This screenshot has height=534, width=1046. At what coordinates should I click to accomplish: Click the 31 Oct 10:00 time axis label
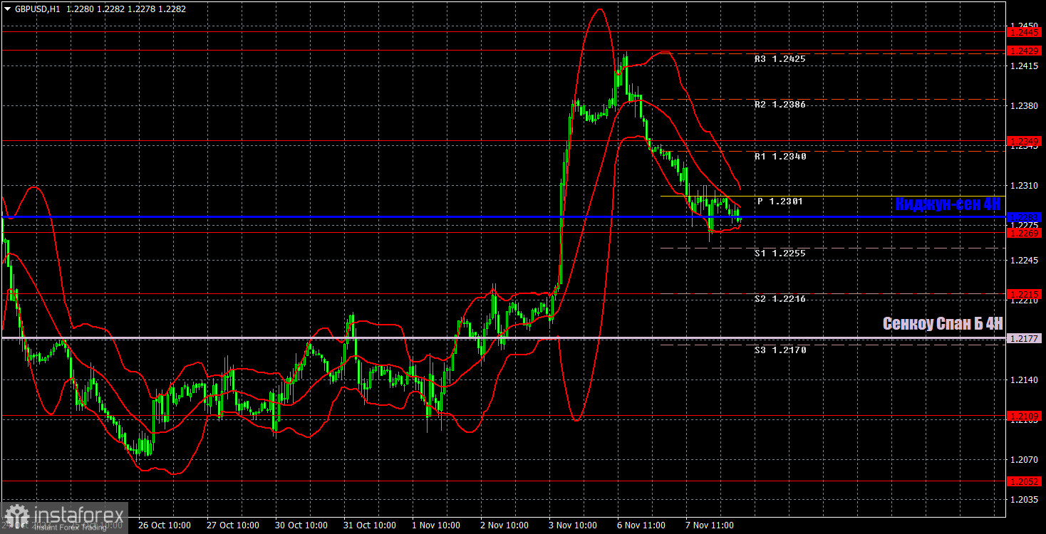click(x=370, y=525)
